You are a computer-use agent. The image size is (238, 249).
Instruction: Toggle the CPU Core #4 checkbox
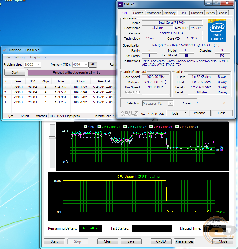(177, 127)
